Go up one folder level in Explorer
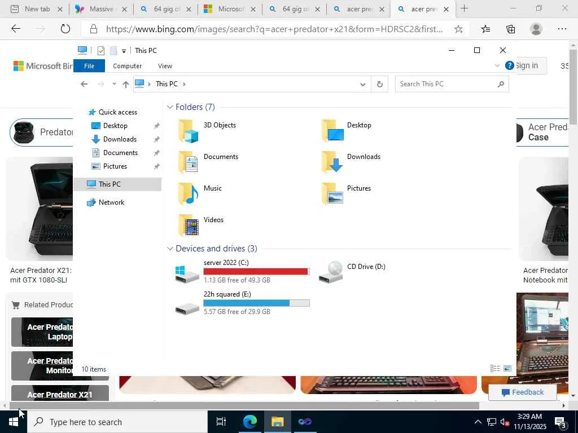Viewport: 578px width, 433px height. pos(126,85)
